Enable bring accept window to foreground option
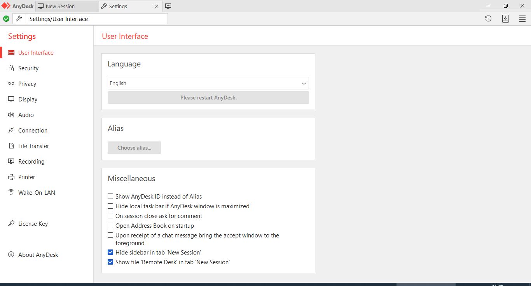This screenshot has width=531, height=286. (110, 235)
